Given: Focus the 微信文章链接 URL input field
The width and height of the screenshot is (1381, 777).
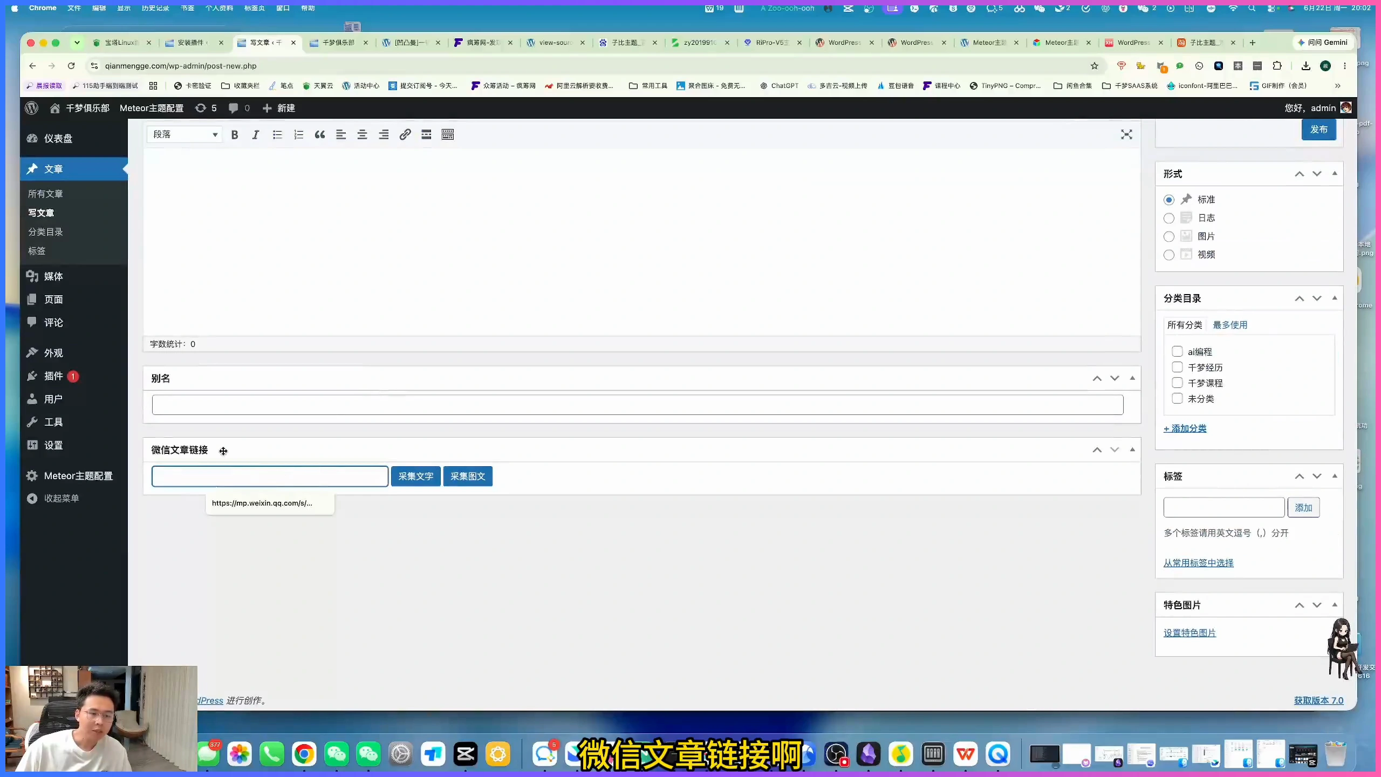Looking at the screenshot, I should point(270,476).
